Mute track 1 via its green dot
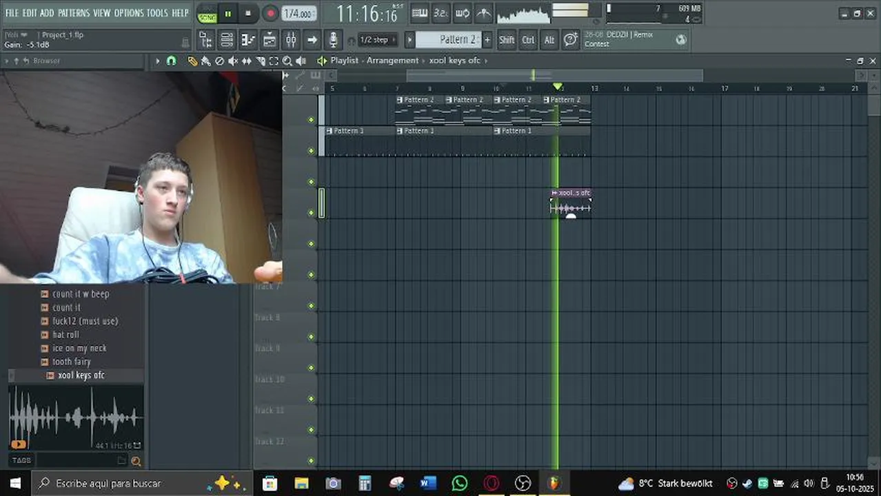 (311, 120)
